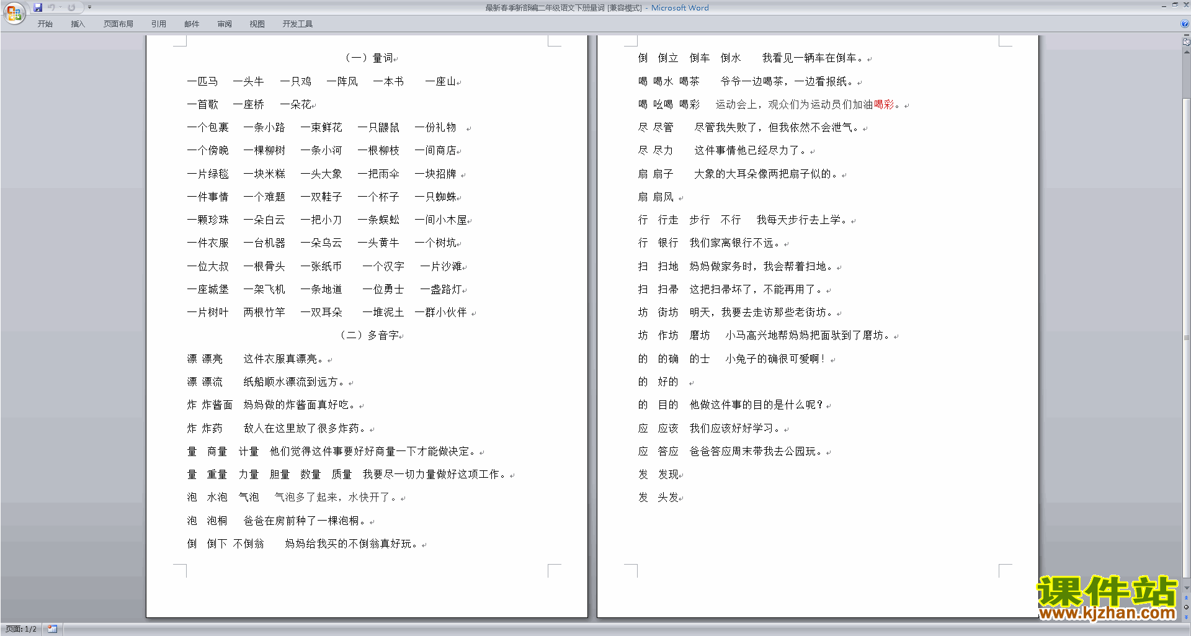The width and height of the screenshot is (1191, 636).
Task: Click the vertical scrollbar thumb
Action: [1186, 338]
